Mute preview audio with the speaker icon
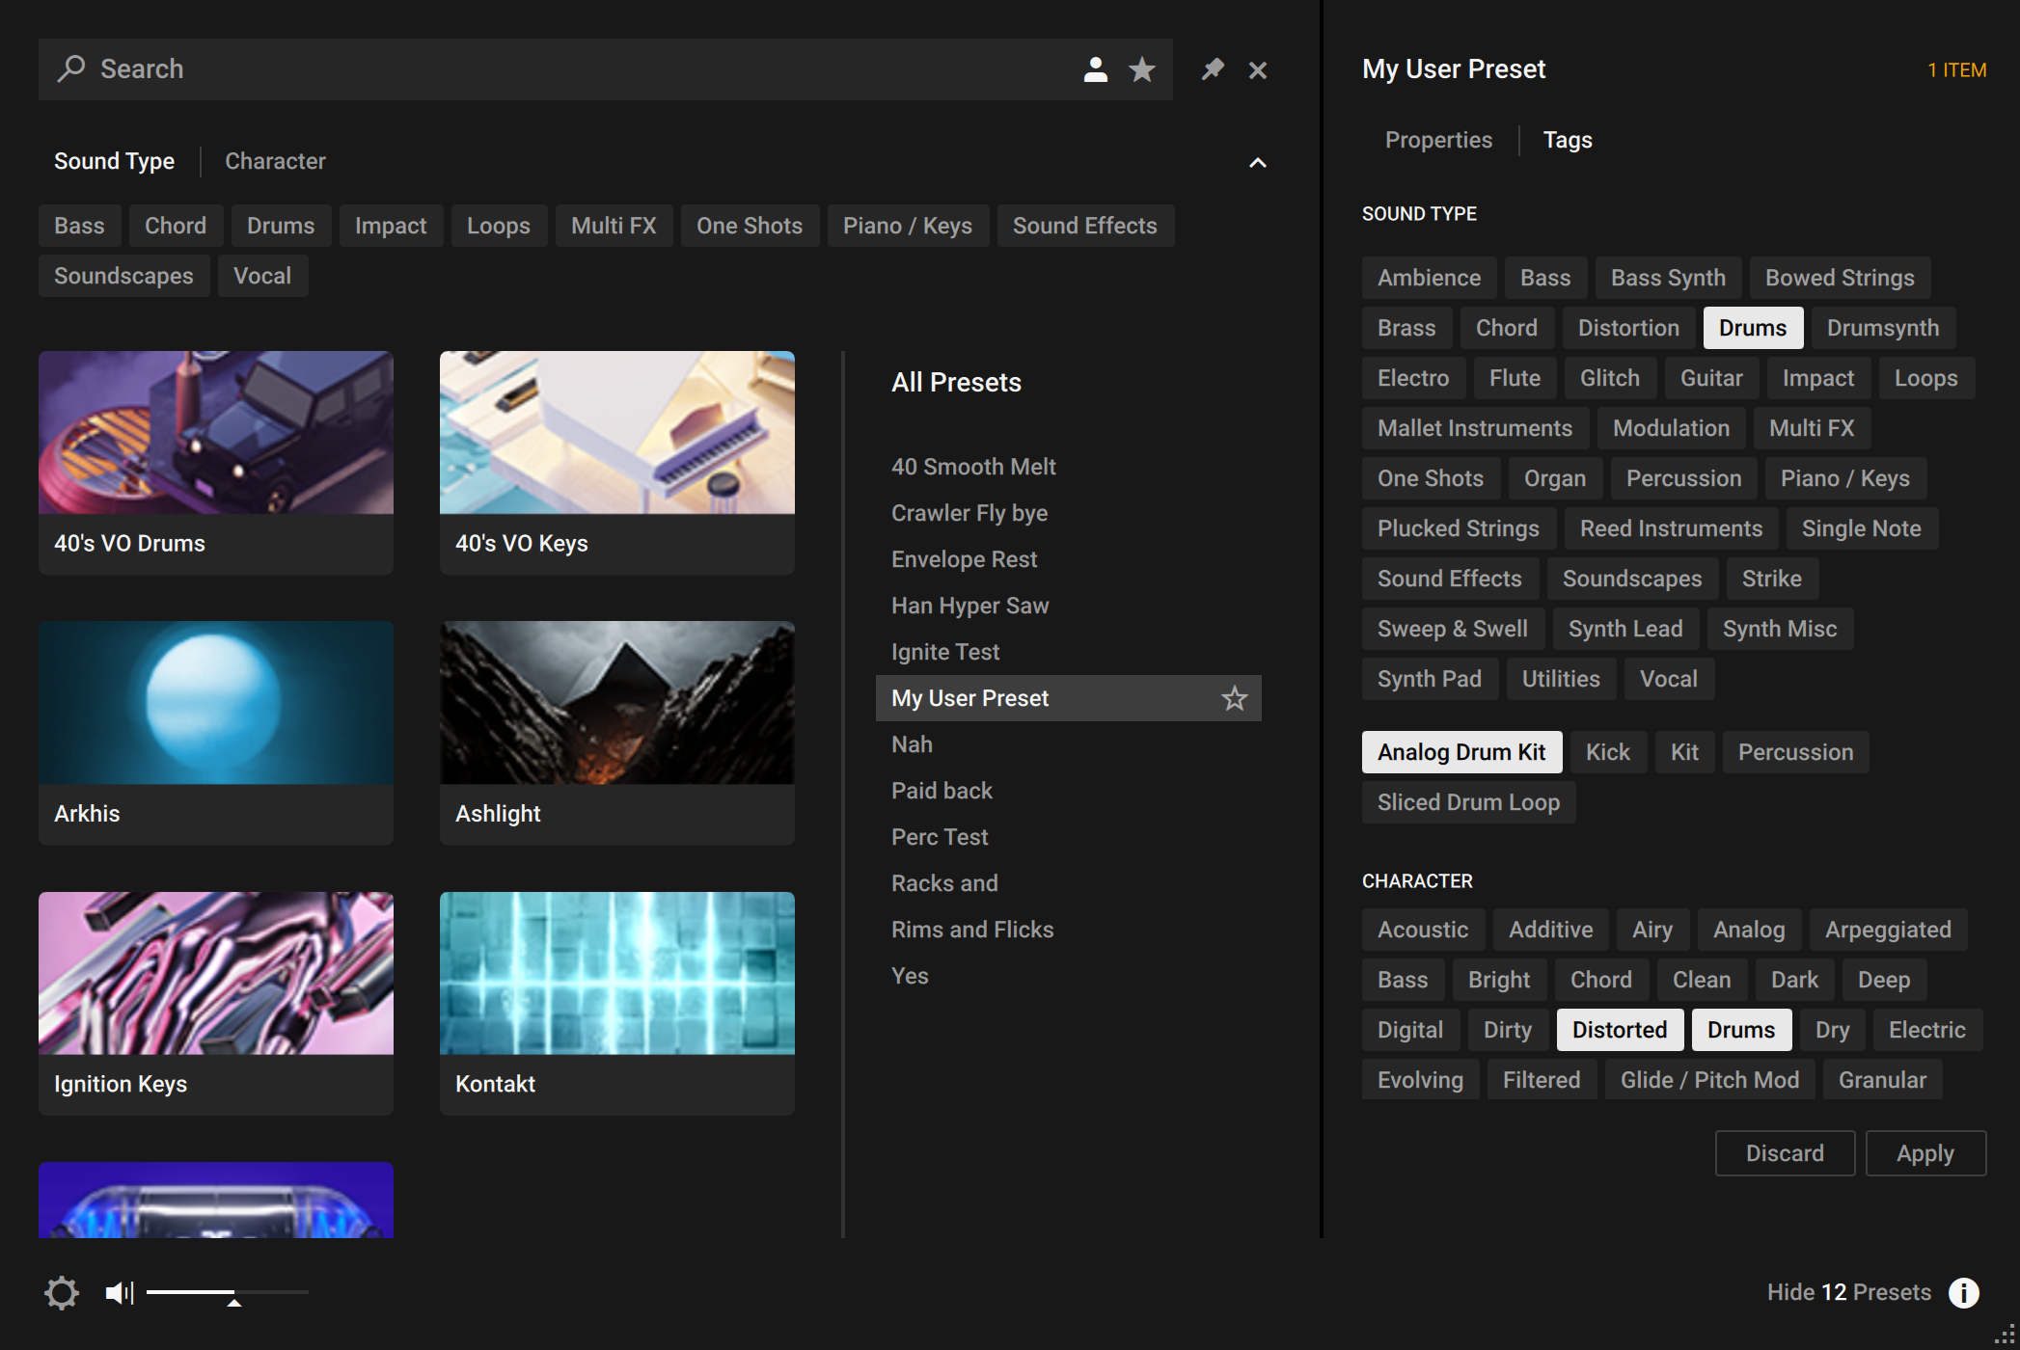Image resolution: width=2020 pixels, height=1350 pixels. click(118, 1292)
